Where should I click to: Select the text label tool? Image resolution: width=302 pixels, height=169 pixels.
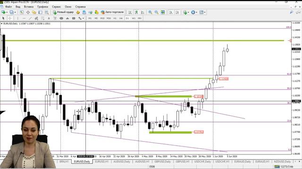[x=55, y=18]
